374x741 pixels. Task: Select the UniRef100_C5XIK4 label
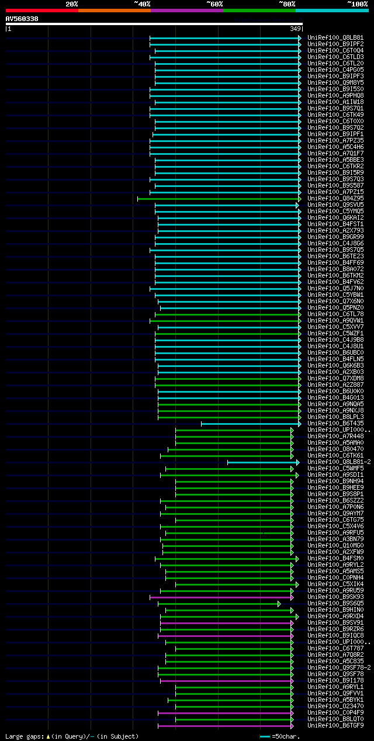coord(335,584)
